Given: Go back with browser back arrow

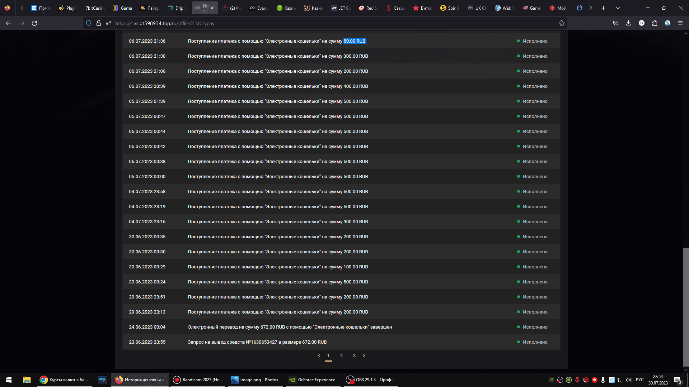Looking at the screenshot, I should [9, 23].
